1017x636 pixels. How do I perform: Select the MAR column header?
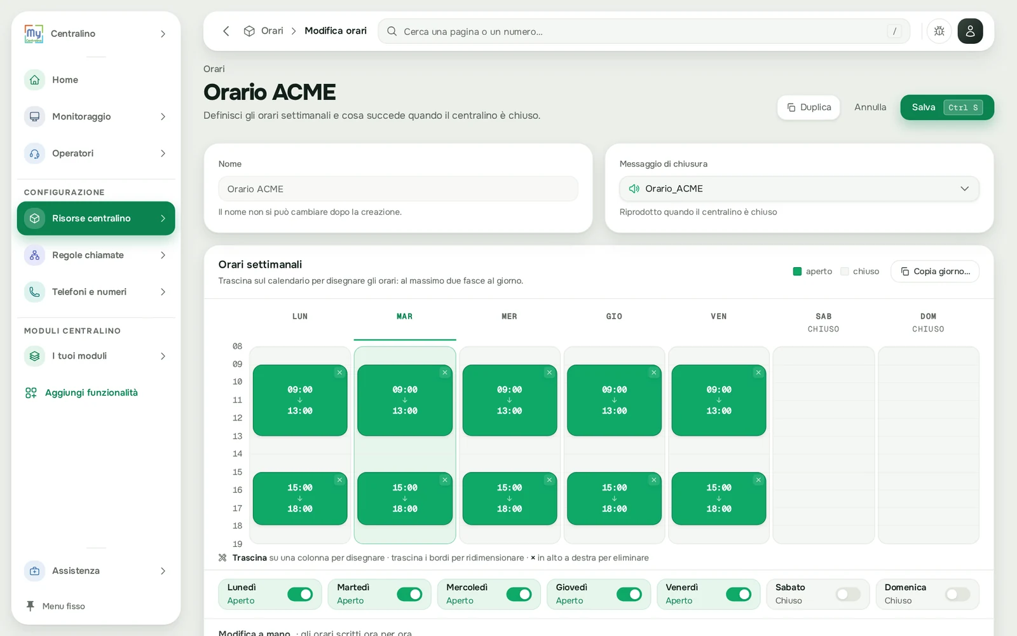[405, 316]
